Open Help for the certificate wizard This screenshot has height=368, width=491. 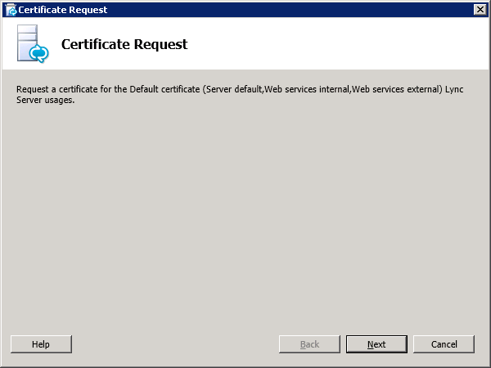pyautogui.click(x=41, y=344)
